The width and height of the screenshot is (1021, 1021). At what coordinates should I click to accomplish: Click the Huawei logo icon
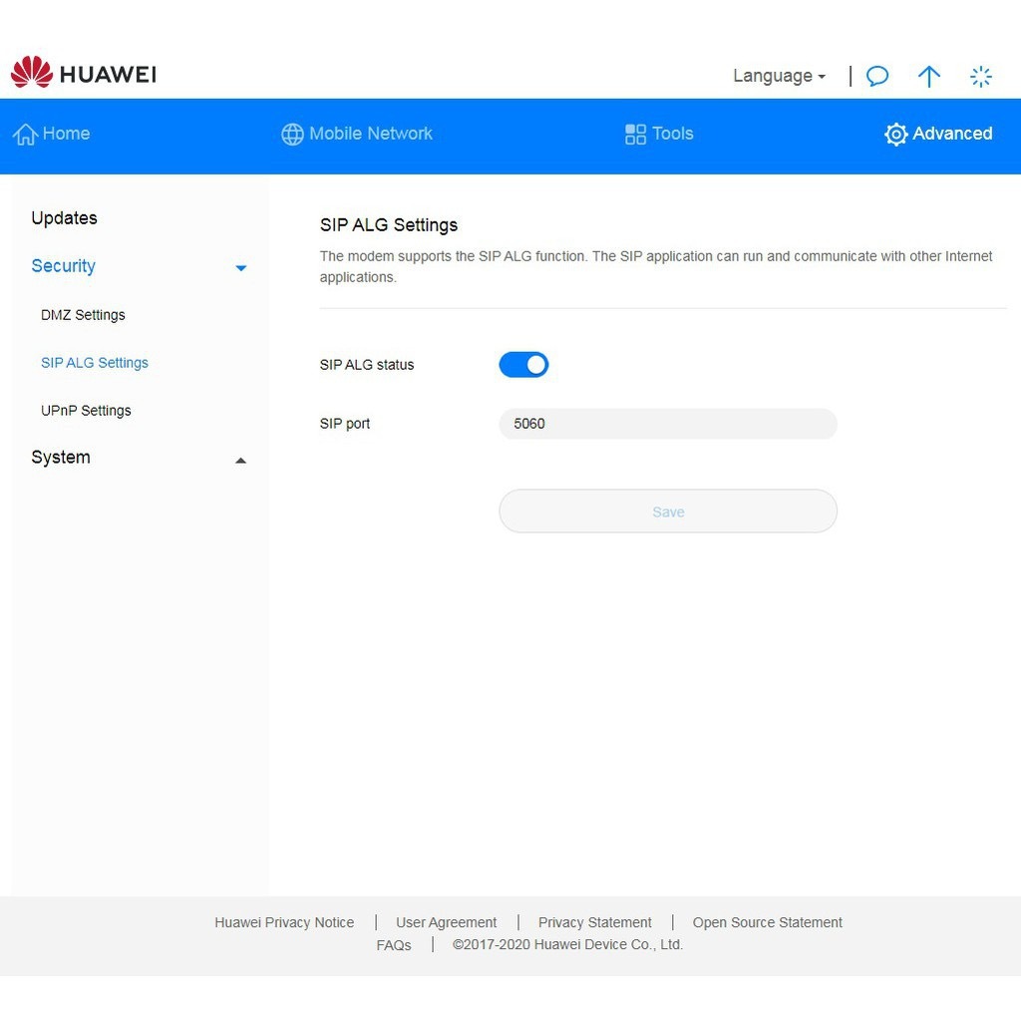(31, 73)
